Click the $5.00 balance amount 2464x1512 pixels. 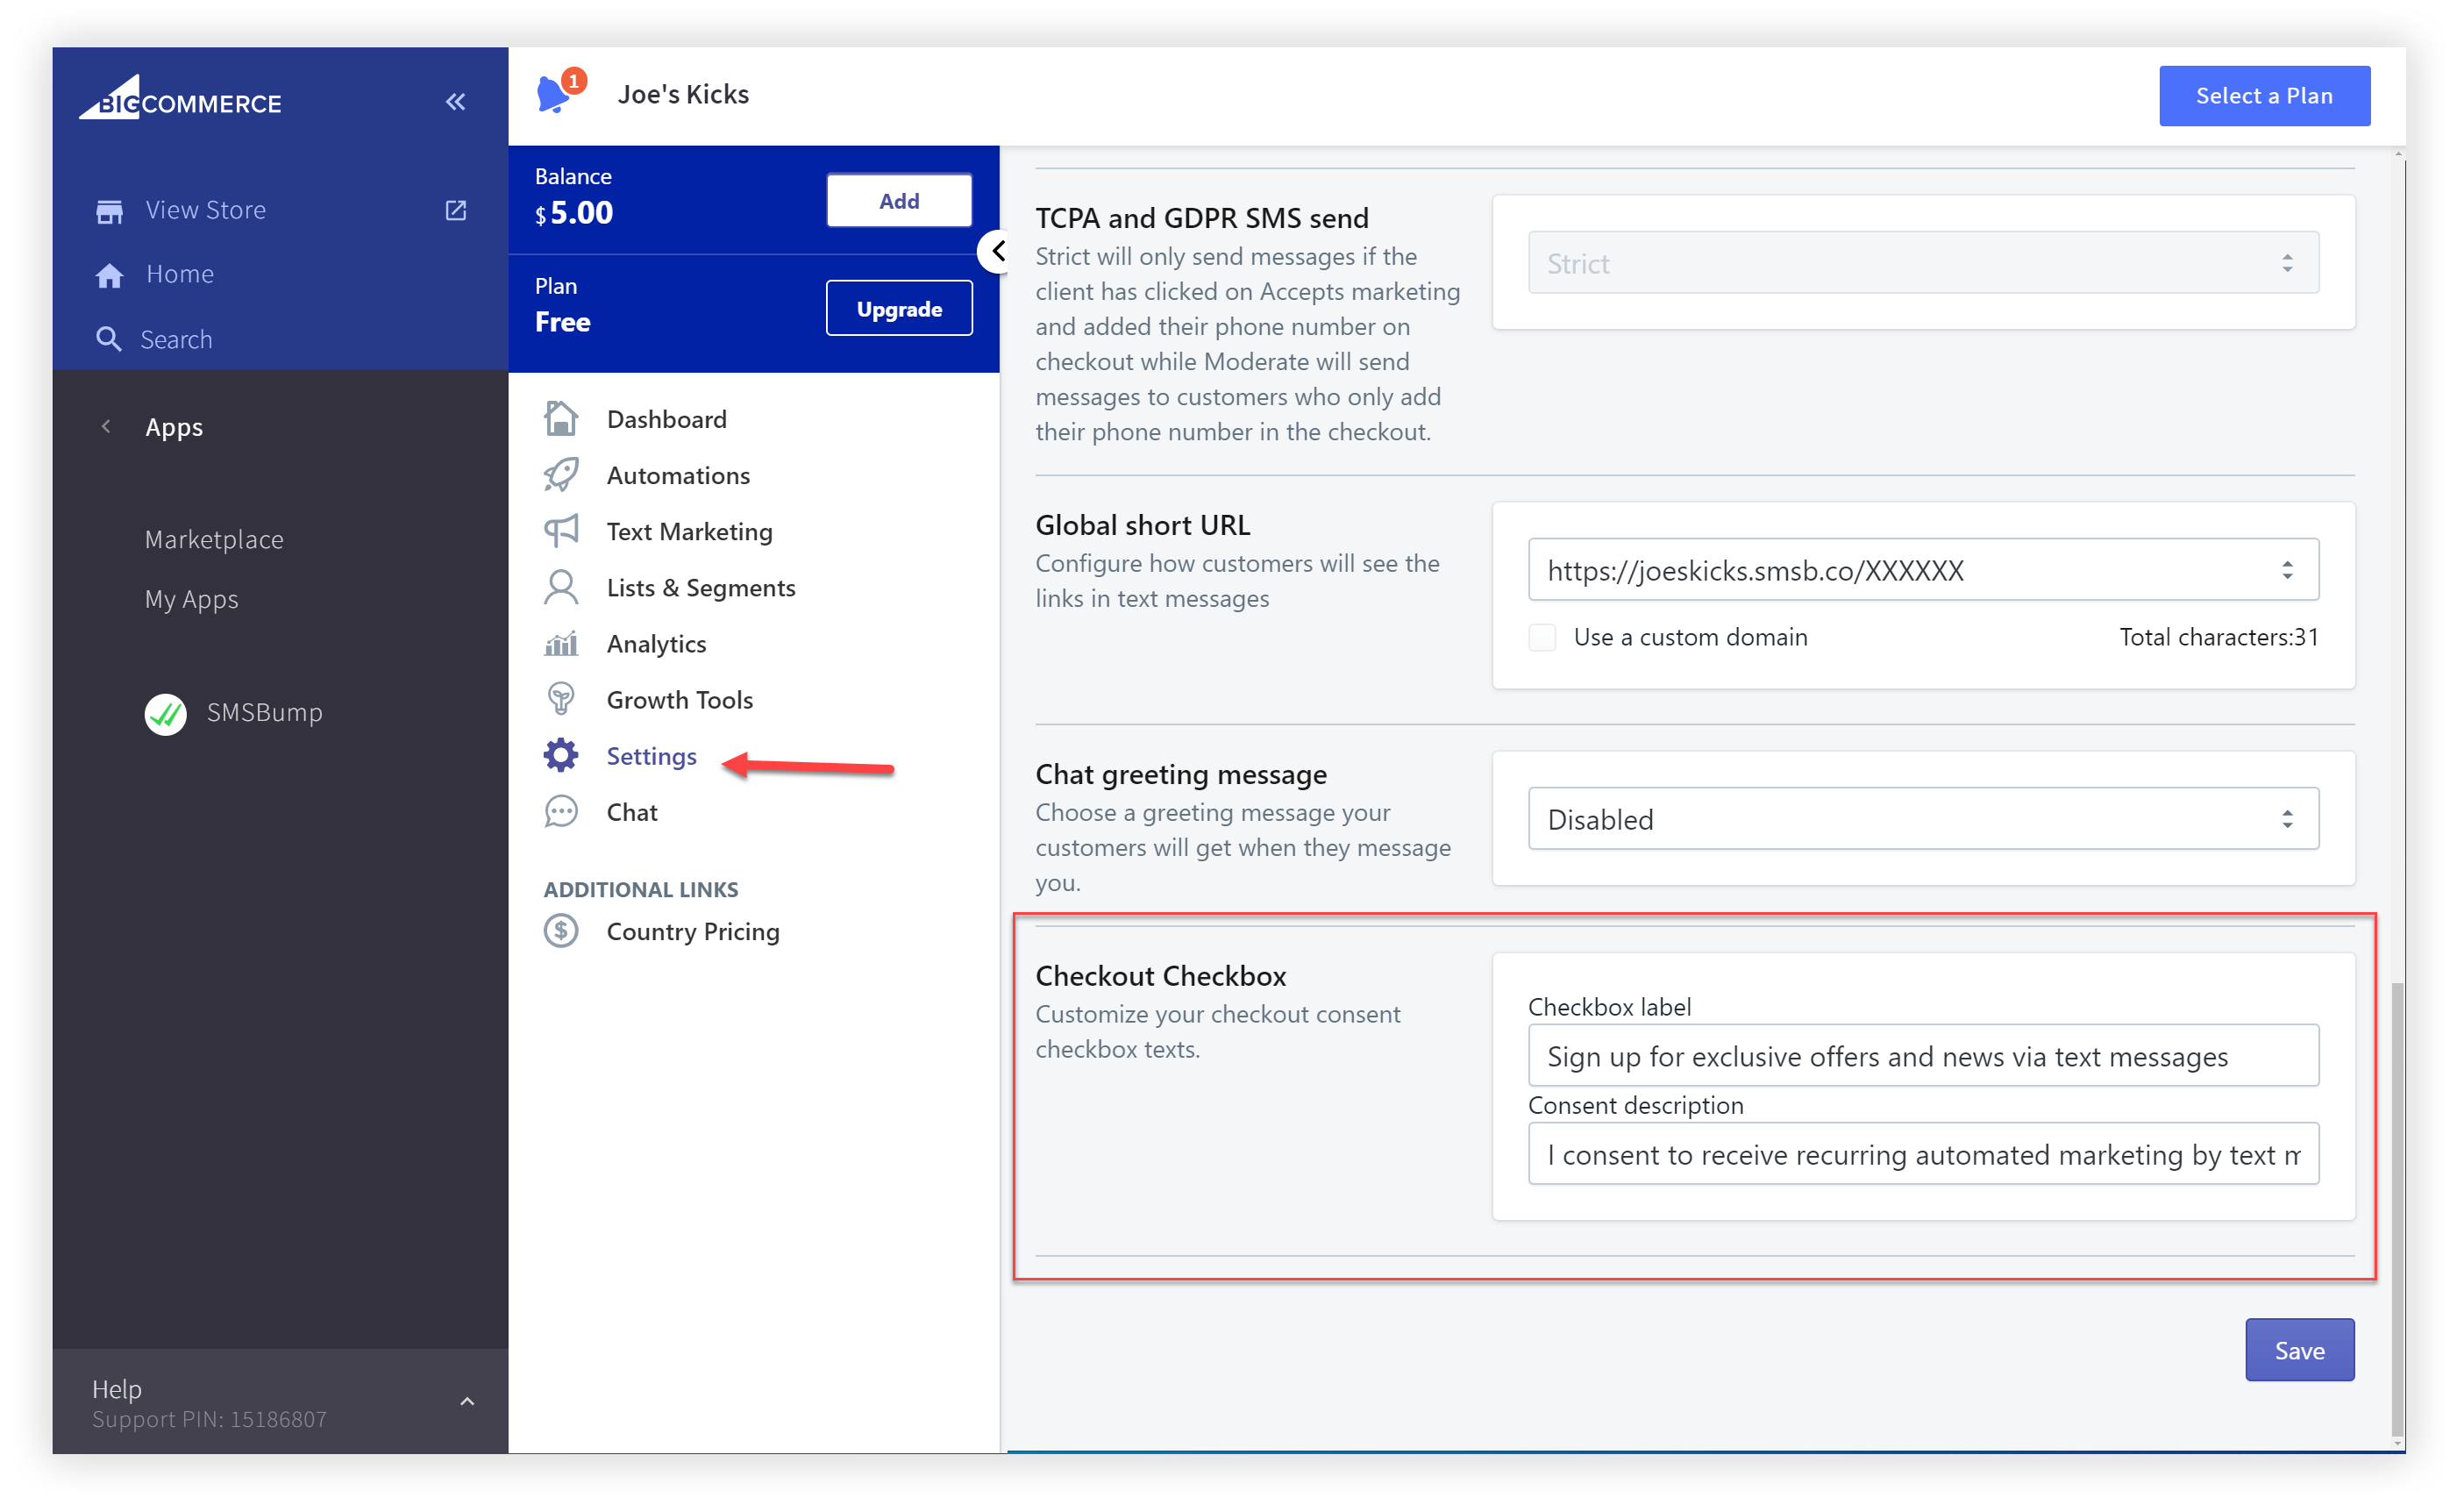[574, 213]
